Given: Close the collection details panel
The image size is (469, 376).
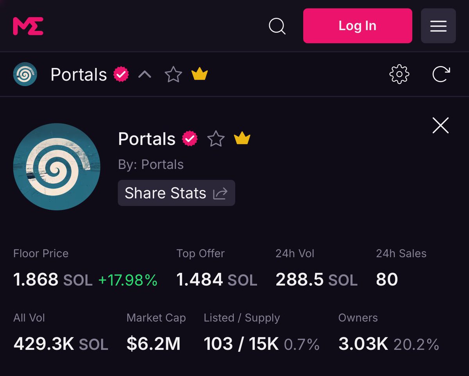Looking at the screenshot, I should (x=440, y=126).
